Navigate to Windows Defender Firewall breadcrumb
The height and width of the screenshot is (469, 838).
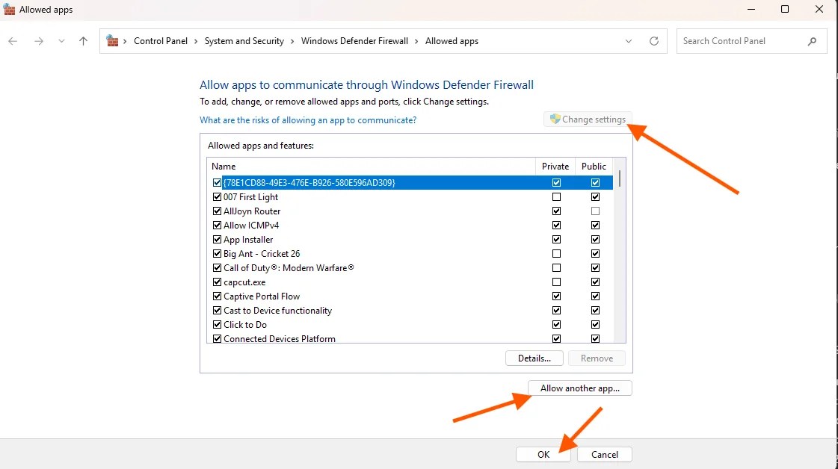coord(354,41)
